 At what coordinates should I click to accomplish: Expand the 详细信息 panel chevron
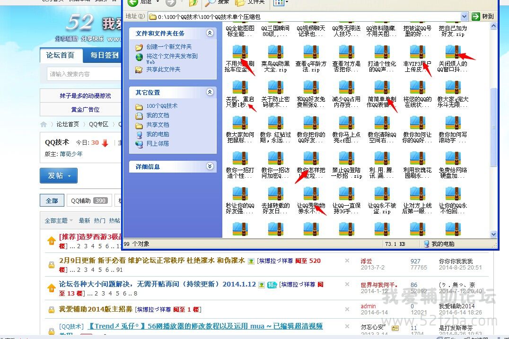(x=210, y=166)
